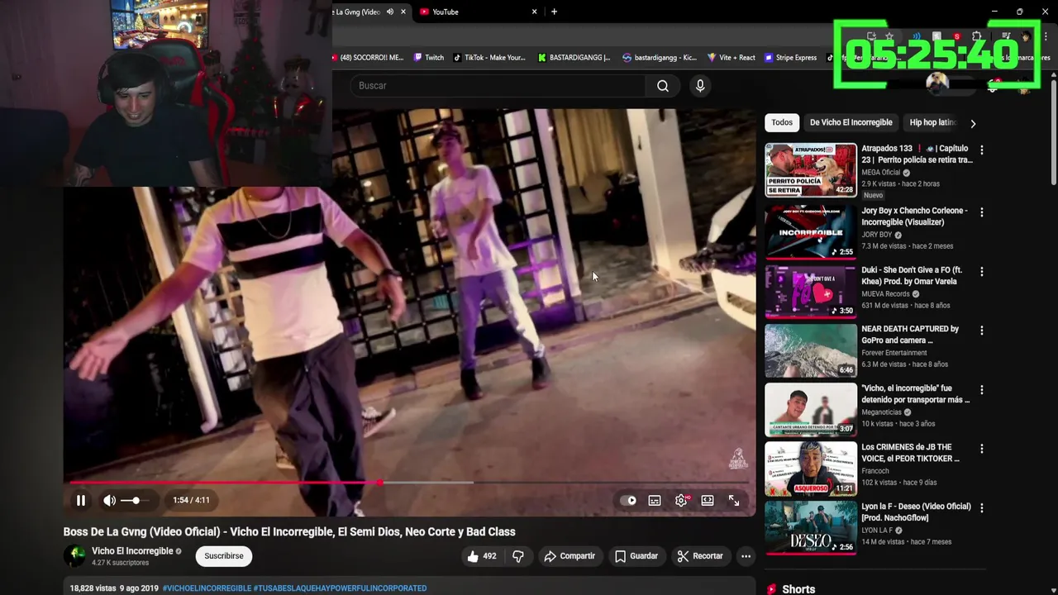
Task: Open Vicho El Incorregible channel name link
Action: (x=132, y=551)
